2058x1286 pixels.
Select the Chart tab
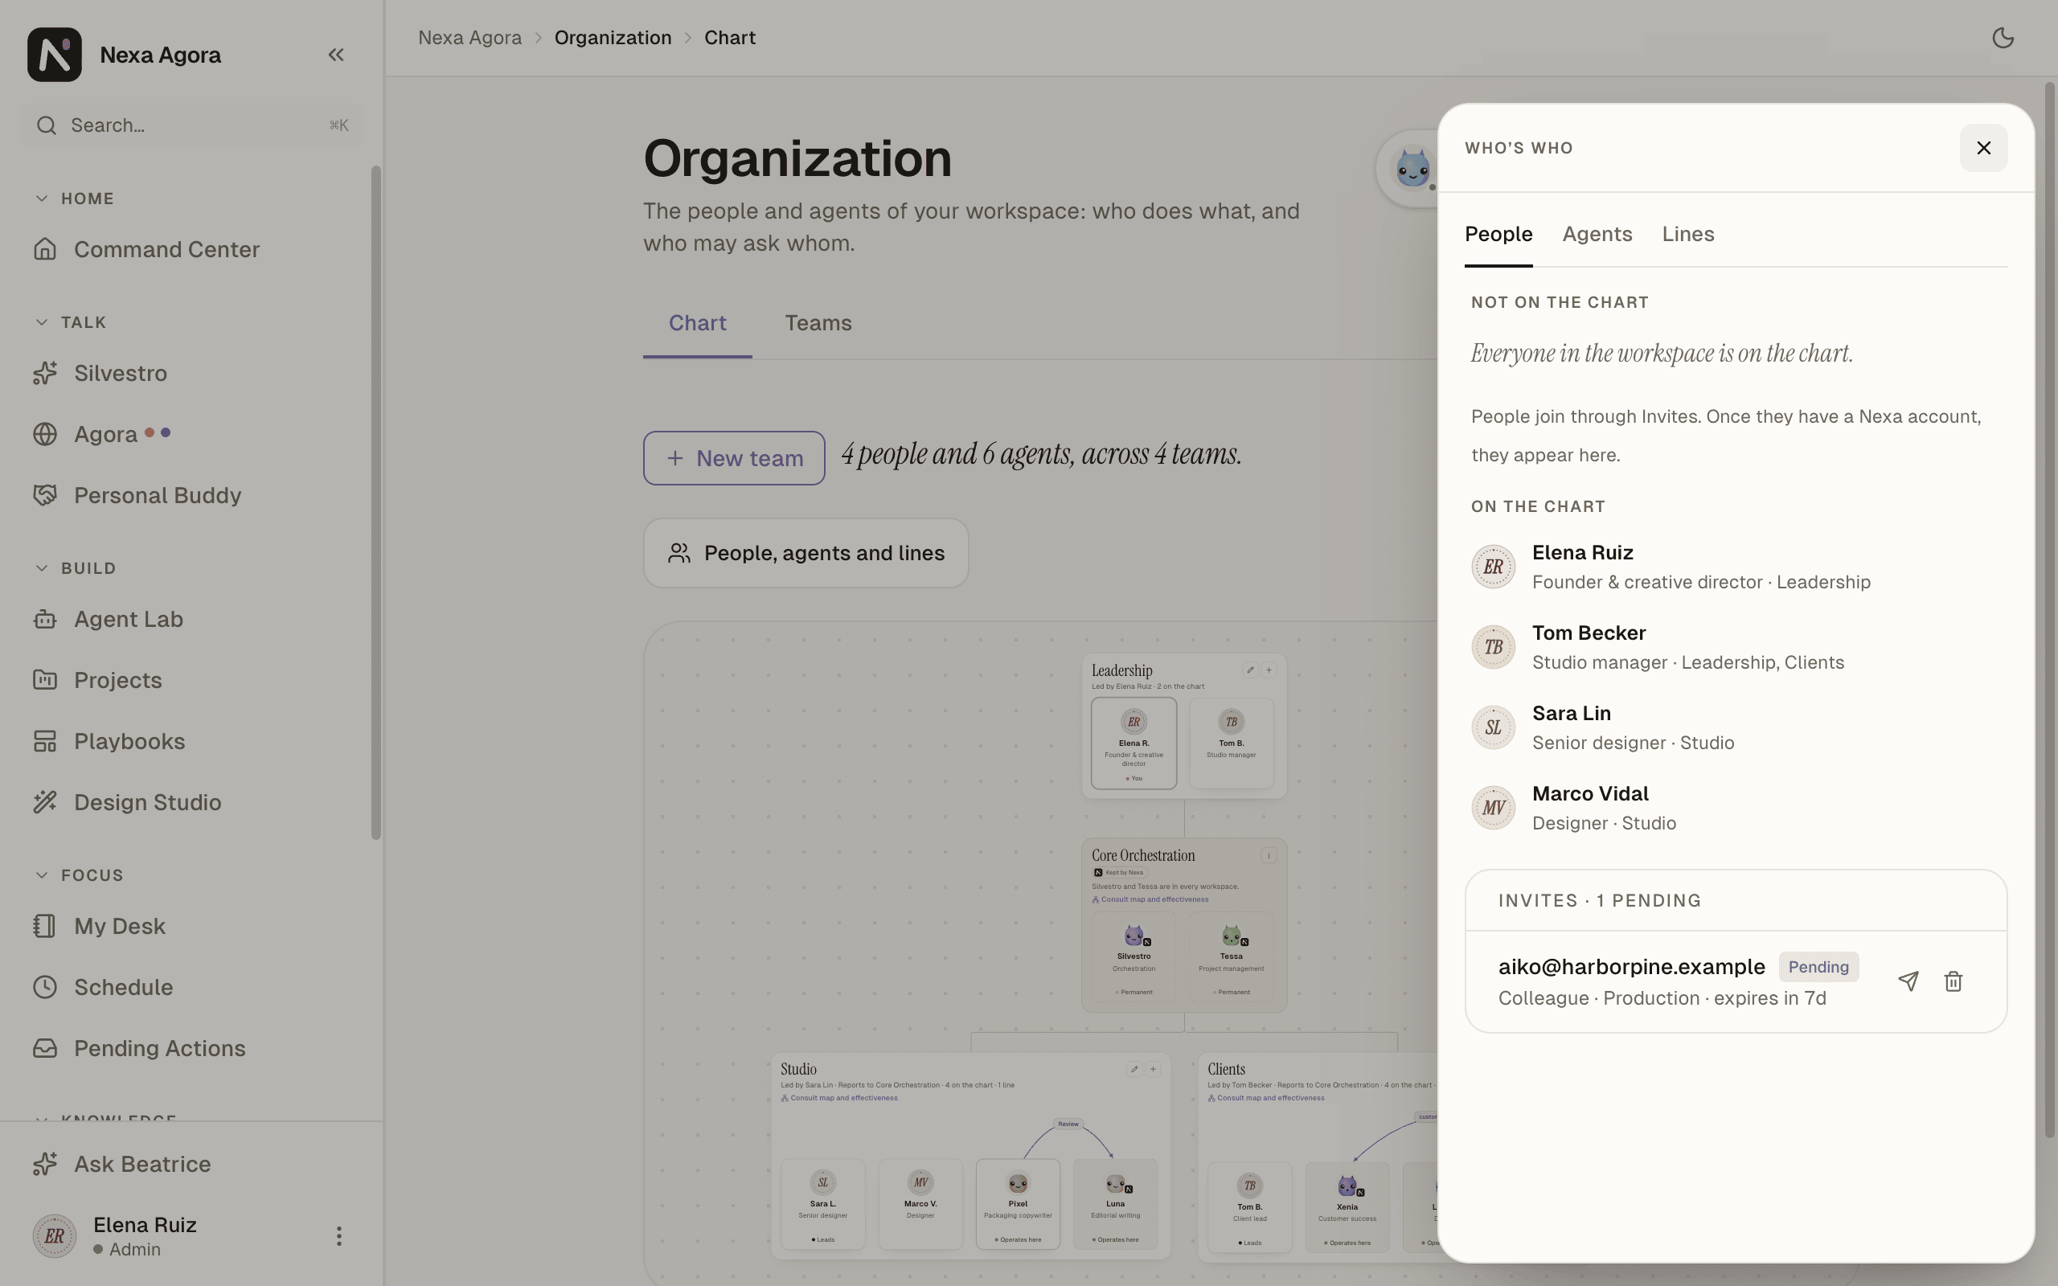tap(697, 324)
